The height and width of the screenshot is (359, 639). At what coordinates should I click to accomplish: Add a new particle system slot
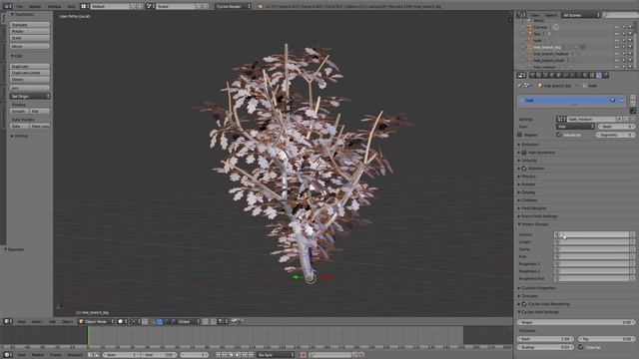click(632, 98)
